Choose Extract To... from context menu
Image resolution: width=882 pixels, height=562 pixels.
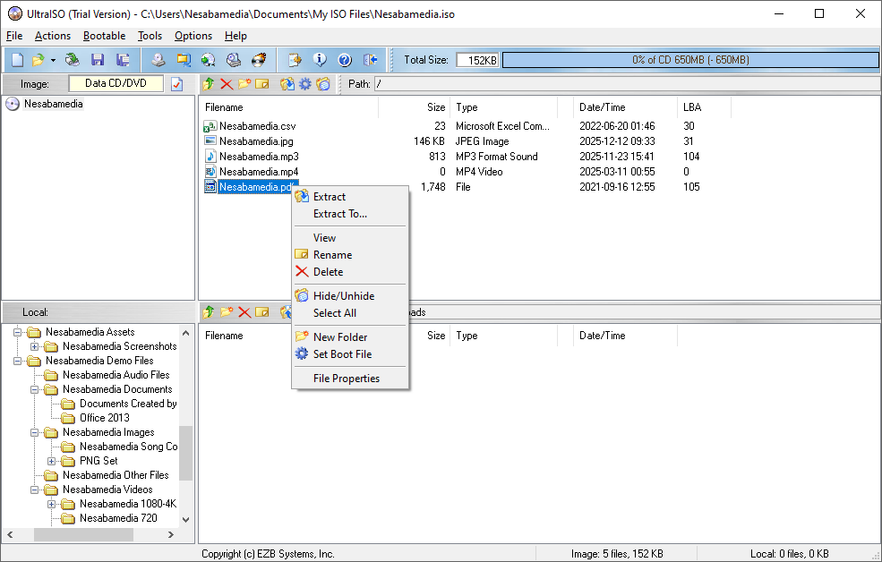[339, 214]
